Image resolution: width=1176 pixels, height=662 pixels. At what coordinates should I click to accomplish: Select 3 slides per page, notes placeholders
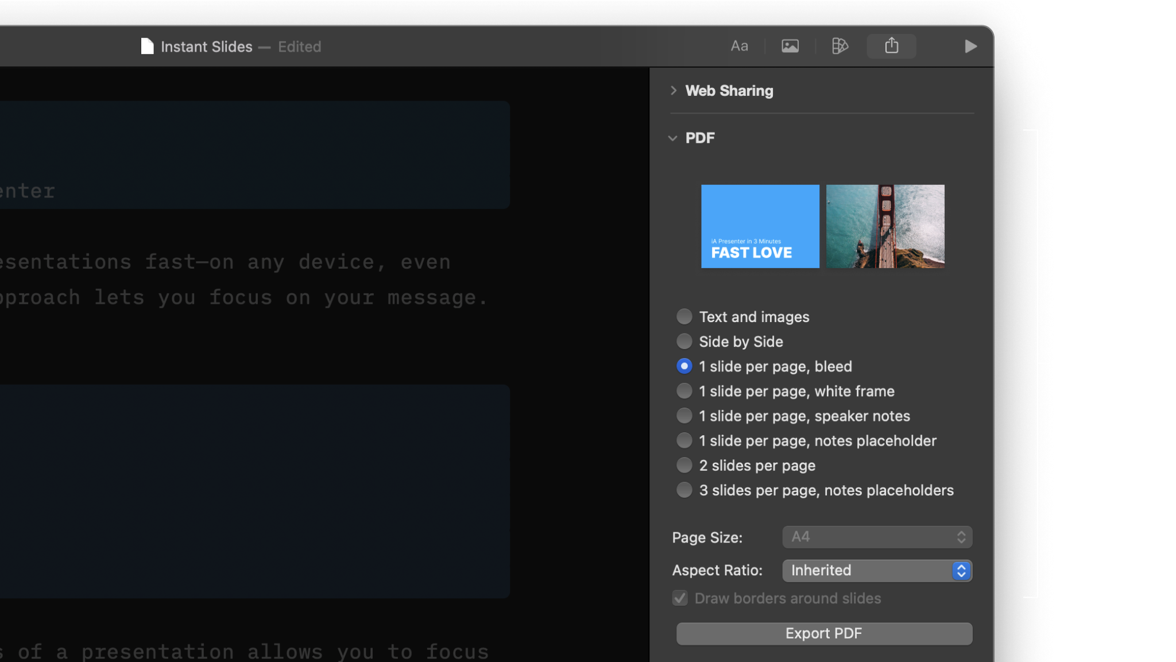(684, 490)
